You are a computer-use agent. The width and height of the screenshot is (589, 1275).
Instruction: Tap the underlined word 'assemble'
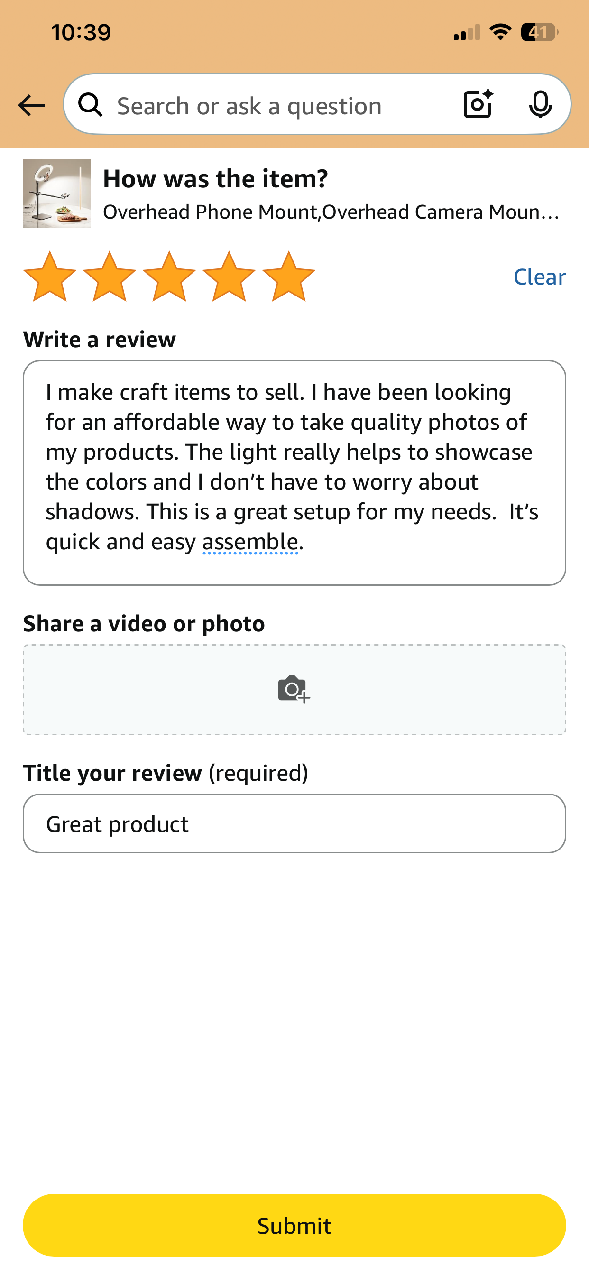click(250, 542)
